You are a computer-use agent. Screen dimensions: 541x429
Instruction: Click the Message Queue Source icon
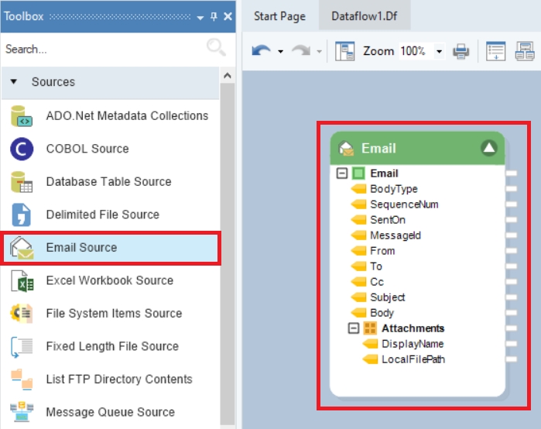point(22,412)
